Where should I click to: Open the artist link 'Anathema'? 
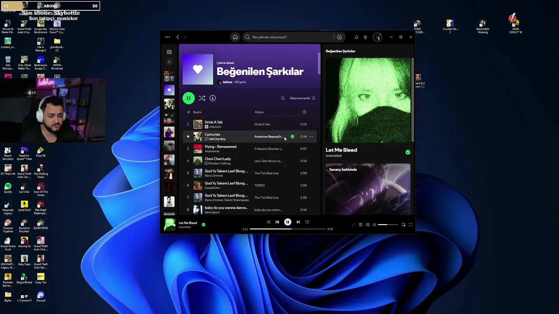(212, 151)
